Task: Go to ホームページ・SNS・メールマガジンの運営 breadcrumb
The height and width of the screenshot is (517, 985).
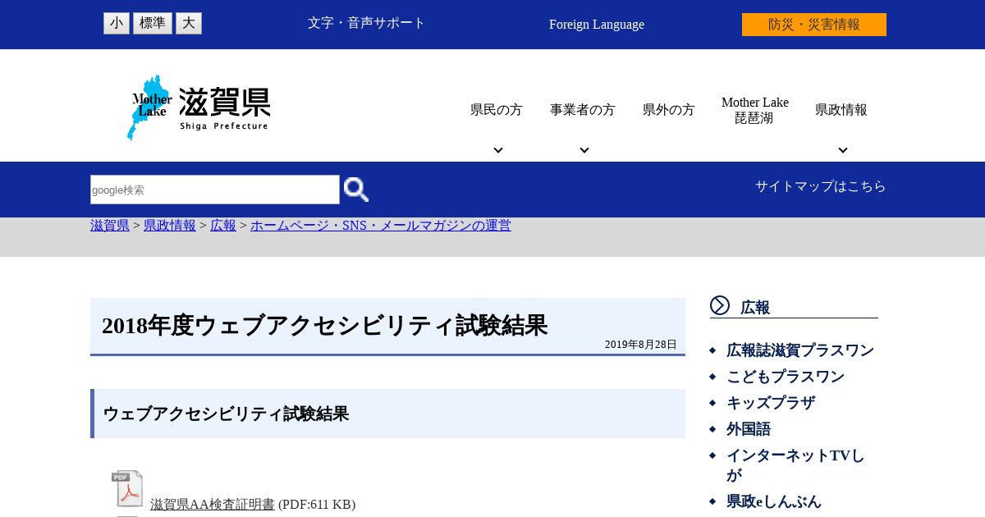Action: pyautogui.click(x=381, y=226)
